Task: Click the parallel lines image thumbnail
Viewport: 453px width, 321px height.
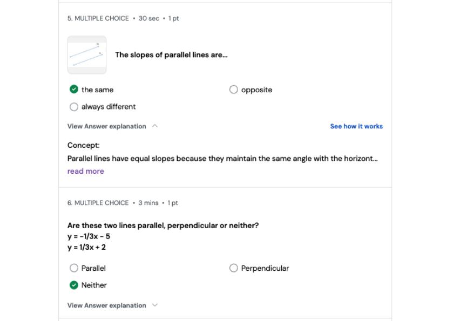Action: [x=86, y=54]
